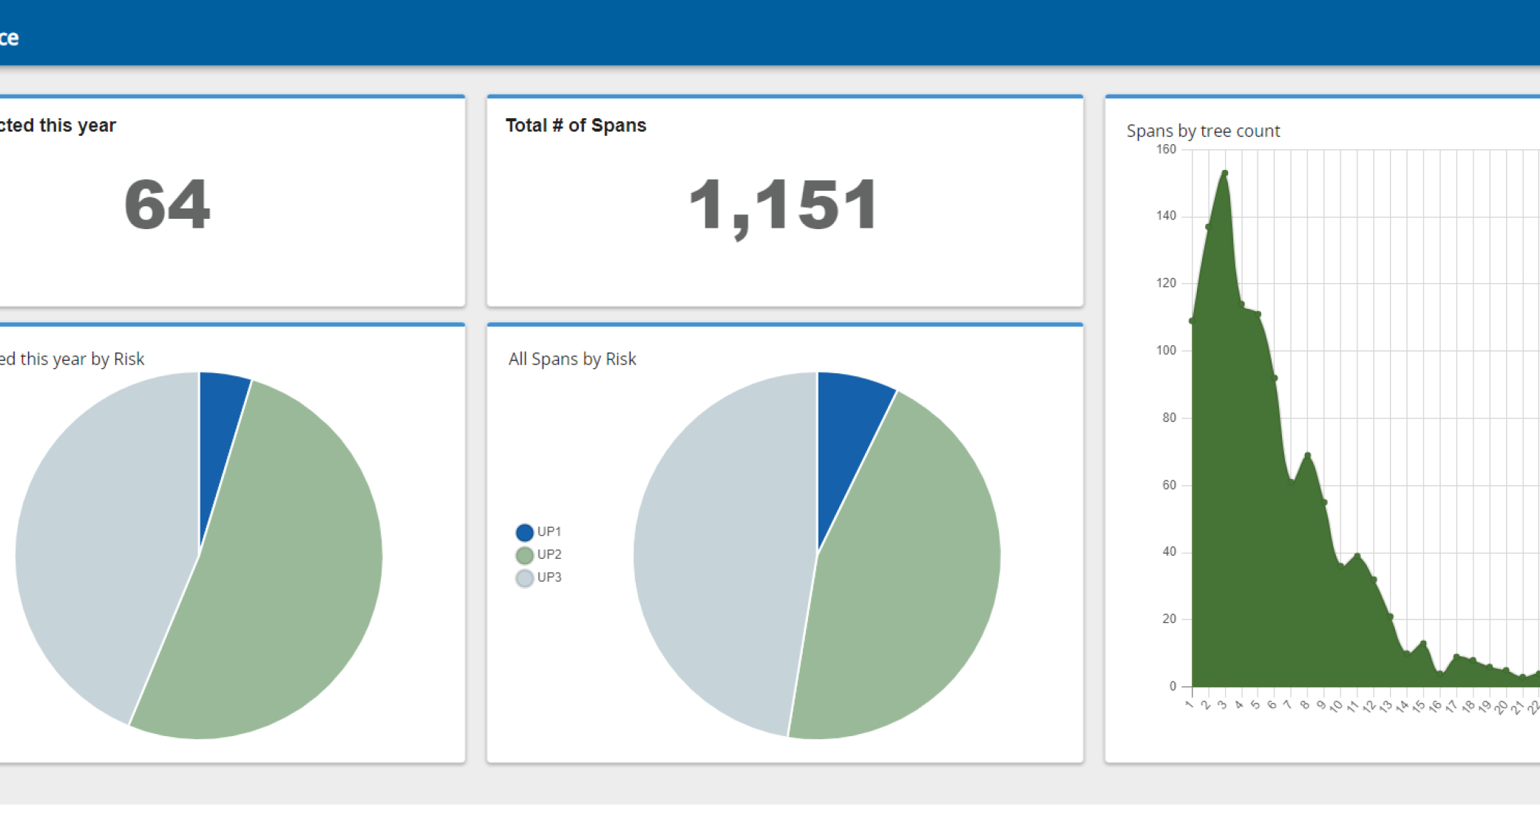1540x816 pixels.
Task: Click the 64 count number
Action: point(167,205)
